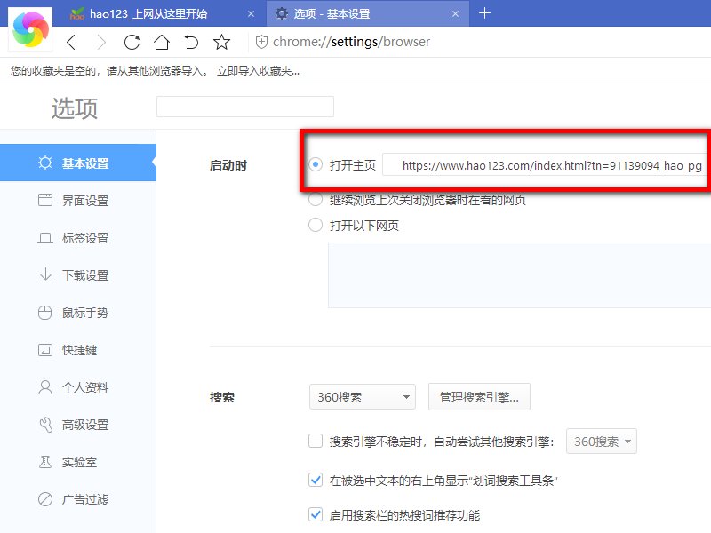Select the 继续浏览上次关闭 startup radio option
The height and width of the screenshot is (533, 711).
click(316, 200)
